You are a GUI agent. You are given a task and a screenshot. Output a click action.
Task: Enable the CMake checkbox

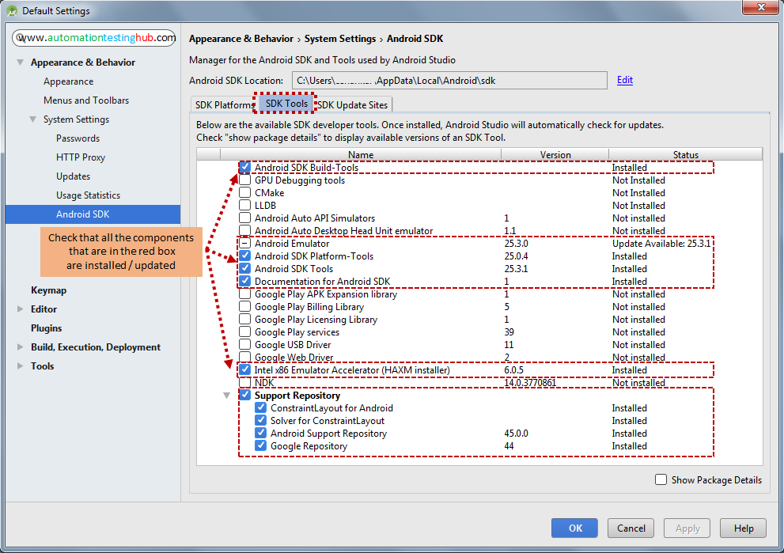point(244,192)
